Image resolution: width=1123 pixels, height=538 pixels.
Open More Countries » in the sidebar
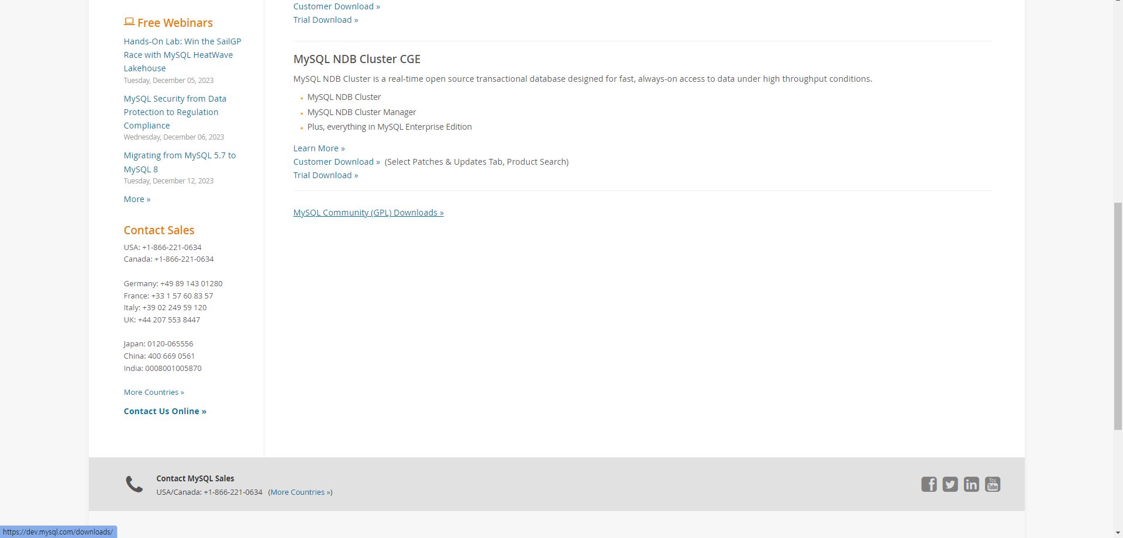click(x=154, y=393)
